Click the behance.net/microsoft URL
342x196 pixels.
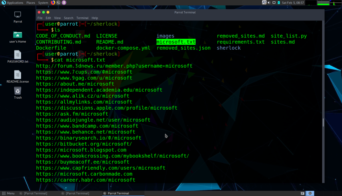coord(86,132)
